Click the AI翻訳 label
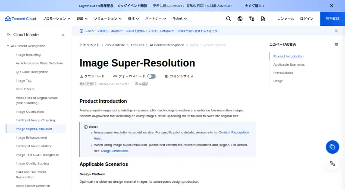Screen dimensions: 345x190 pos(142,84)
